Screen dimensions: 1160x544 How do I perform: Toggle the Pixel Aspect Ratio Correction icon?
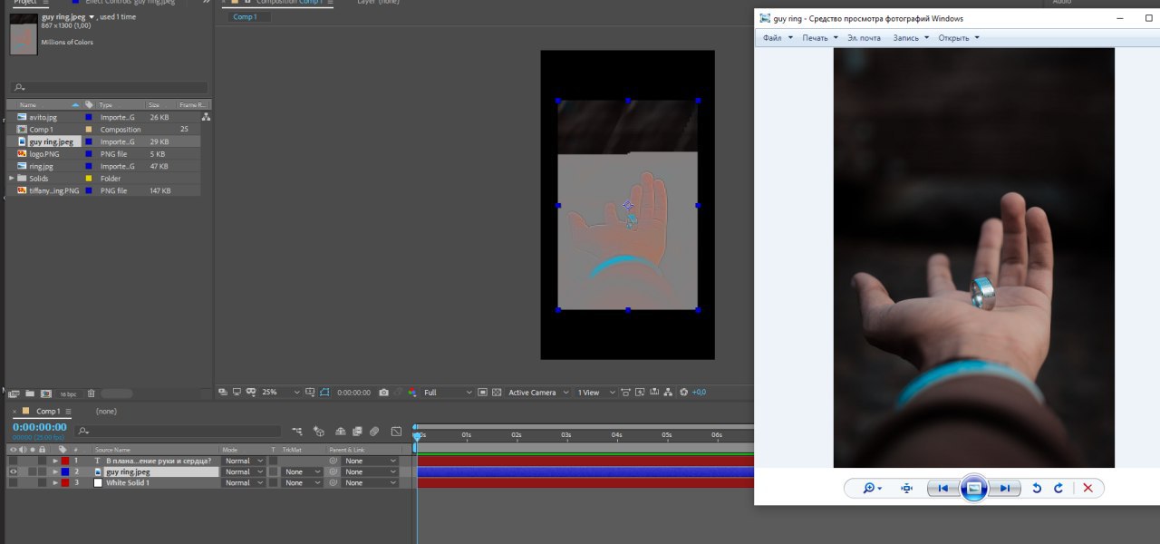click(x=625, y=393)
